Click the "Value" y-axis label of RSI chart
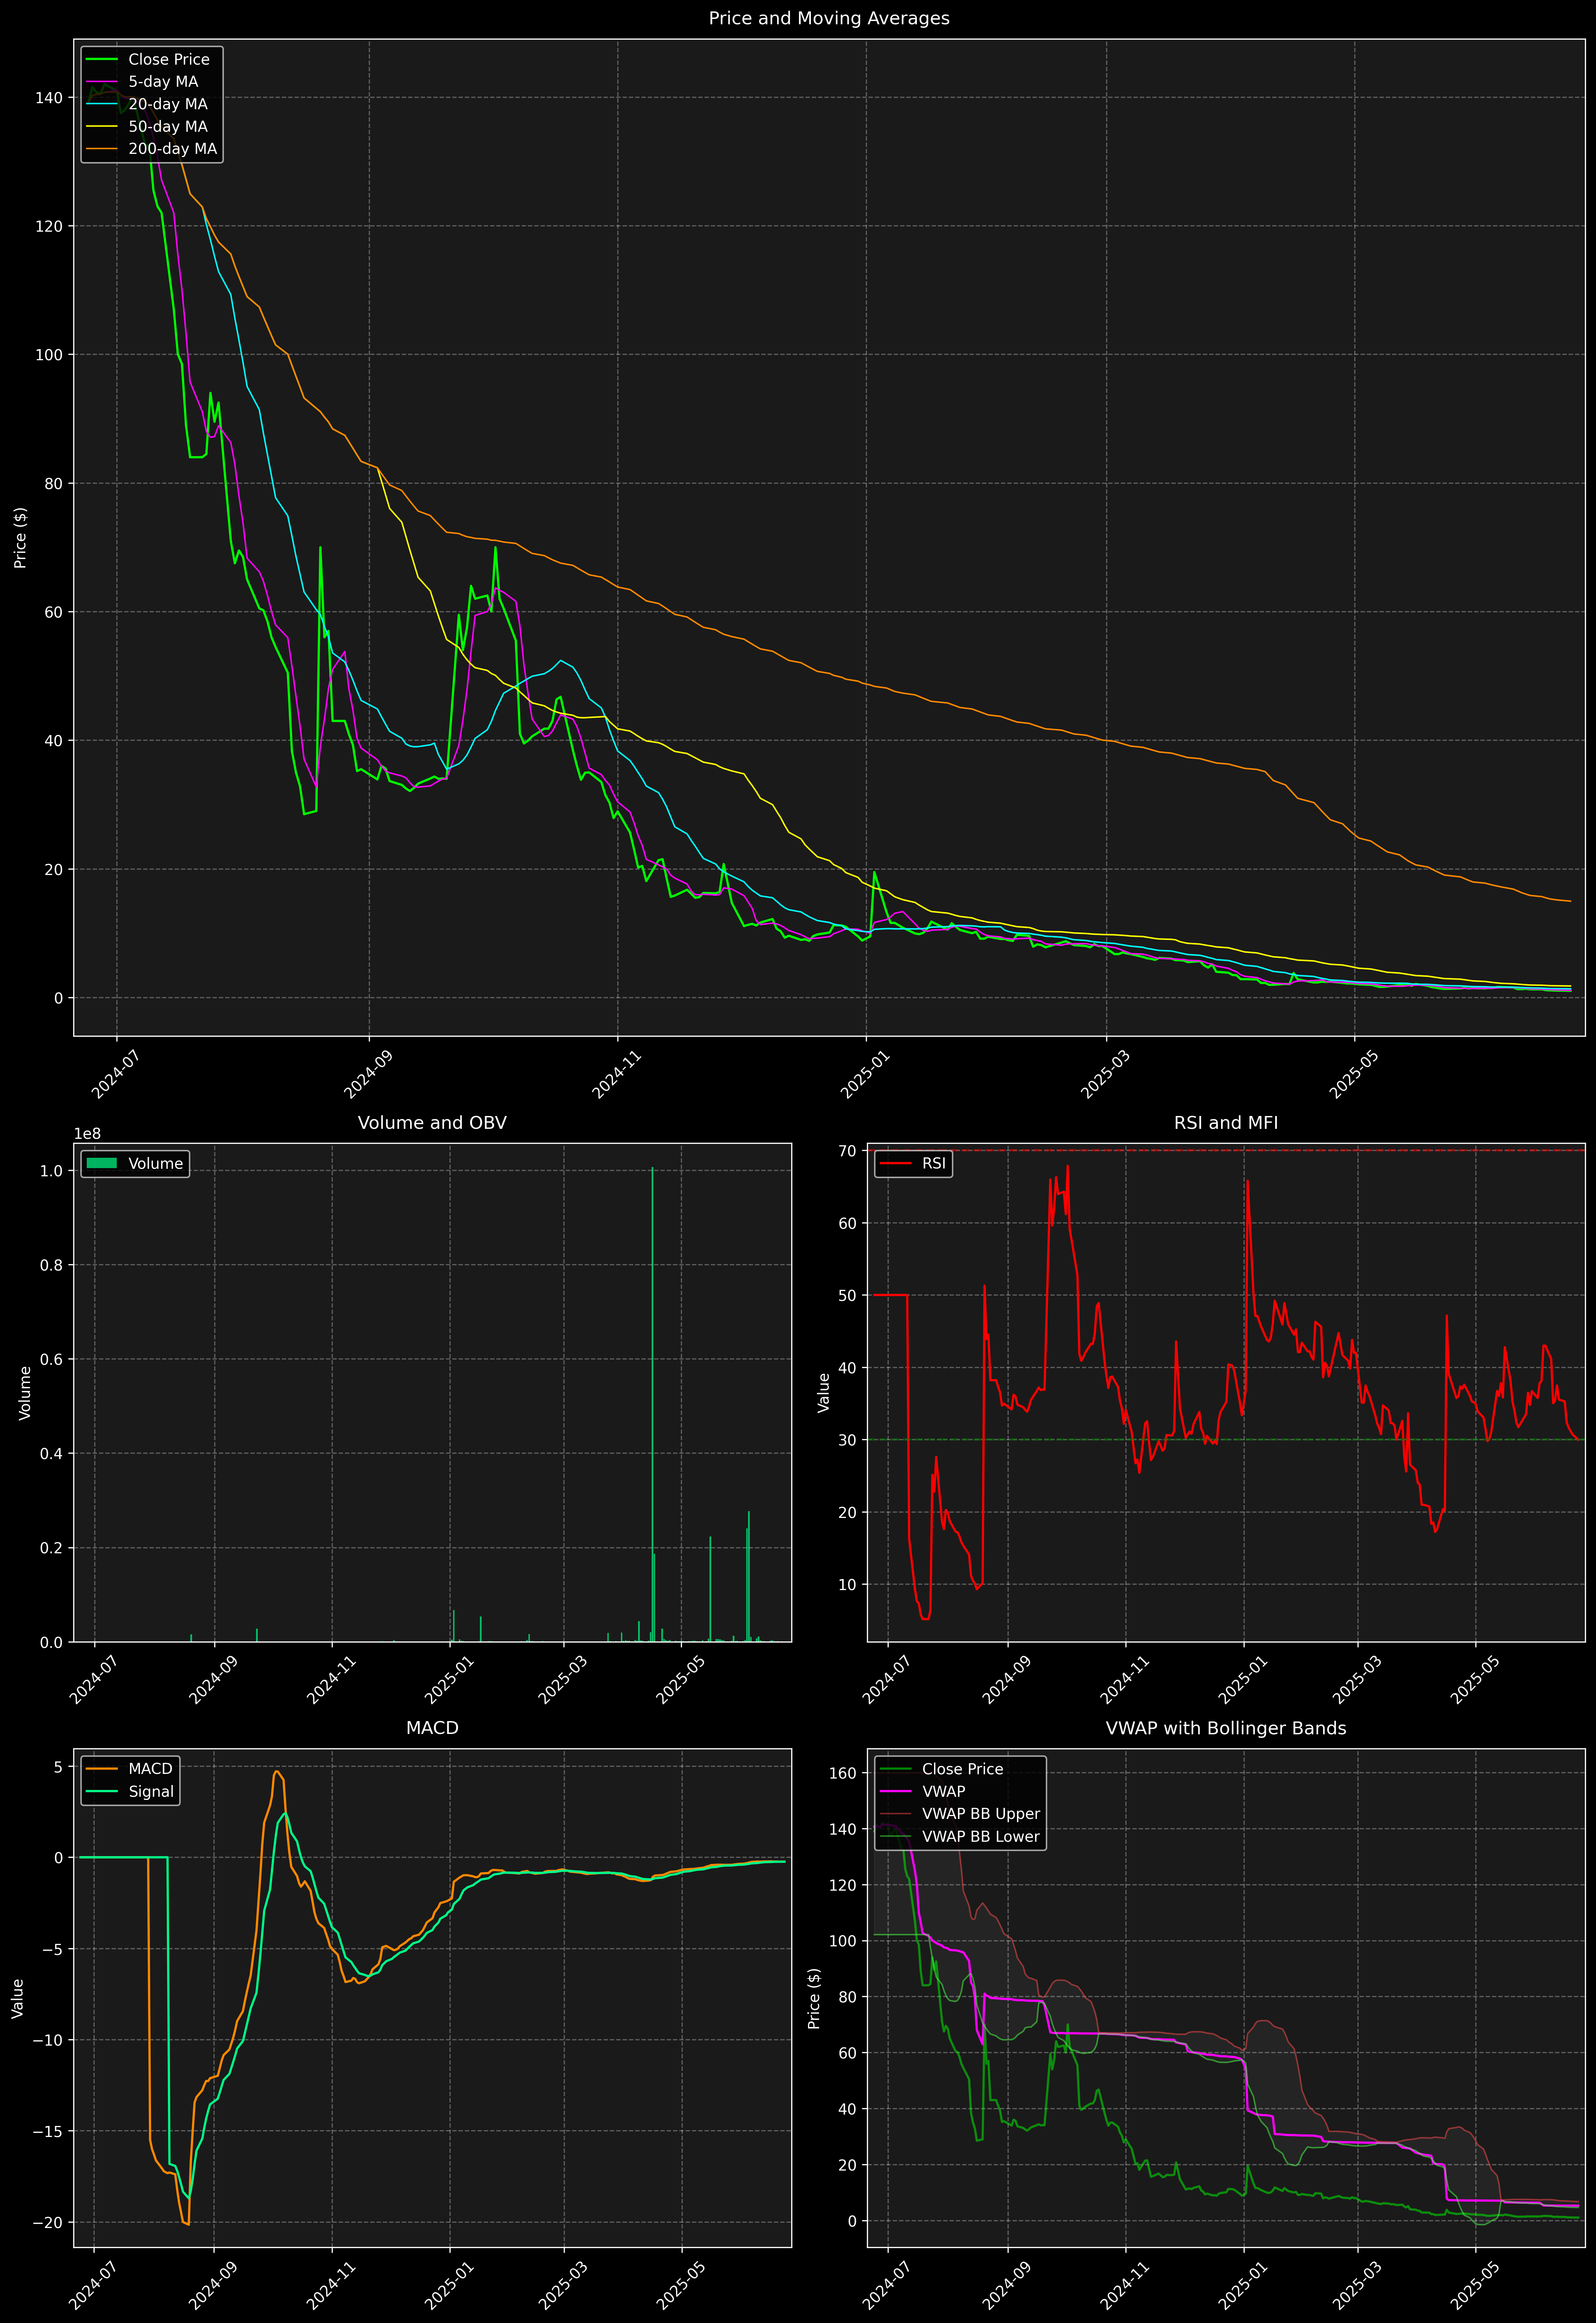 pos(824,1392)
